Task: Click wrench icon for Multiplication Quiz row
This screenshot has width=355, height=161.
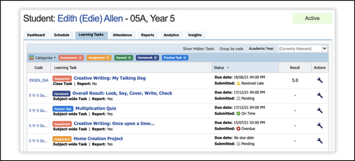Action: tap(320, 111)
